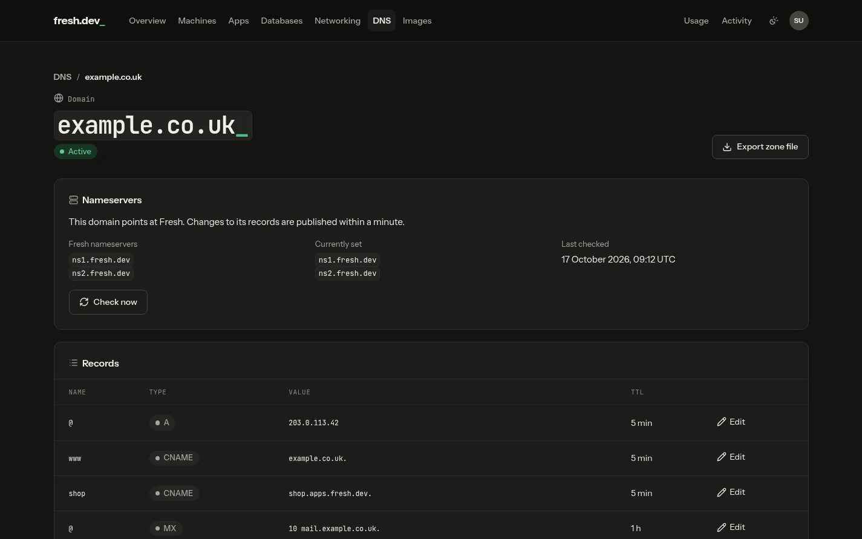This screenshot has width=862, height=539.
Task: Edit the MX record
Action: pos(731,527)
